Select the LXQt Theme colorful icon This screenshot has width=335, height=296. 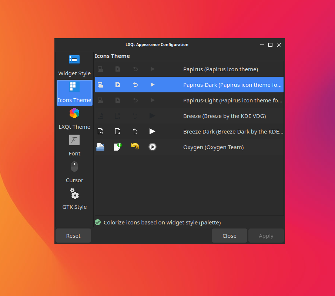[74, 113]
